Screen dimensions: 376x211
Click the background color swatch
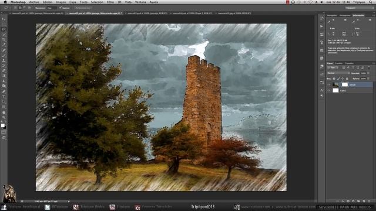5,127
